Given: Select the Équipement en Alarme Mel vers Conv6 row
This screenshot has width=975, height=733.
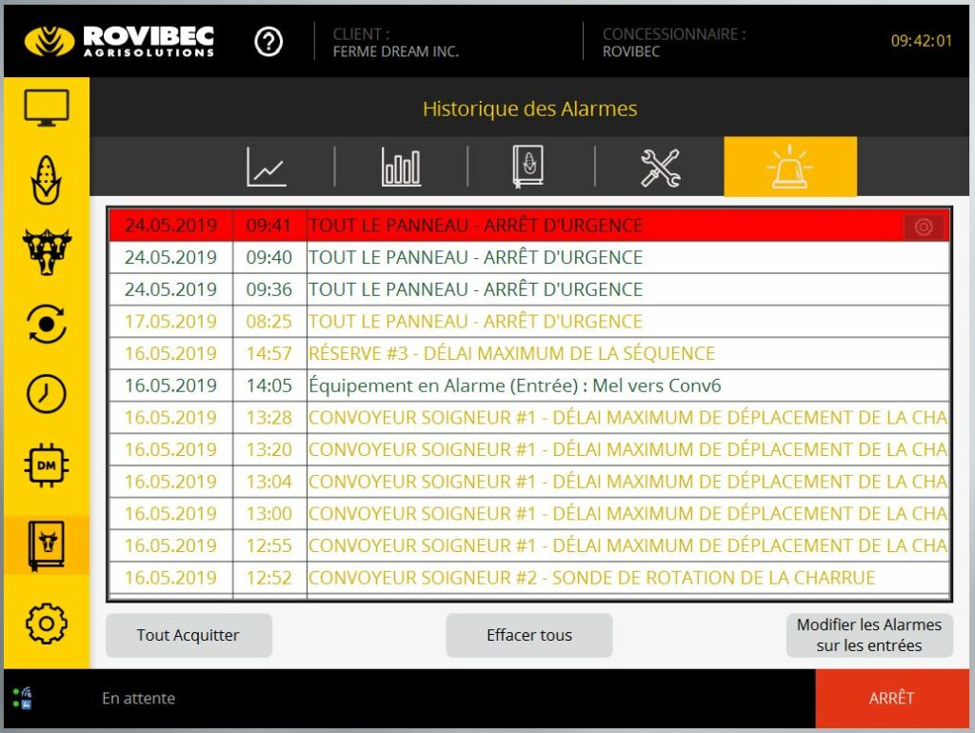Looking at the screenshot, I should pos(529,386).
